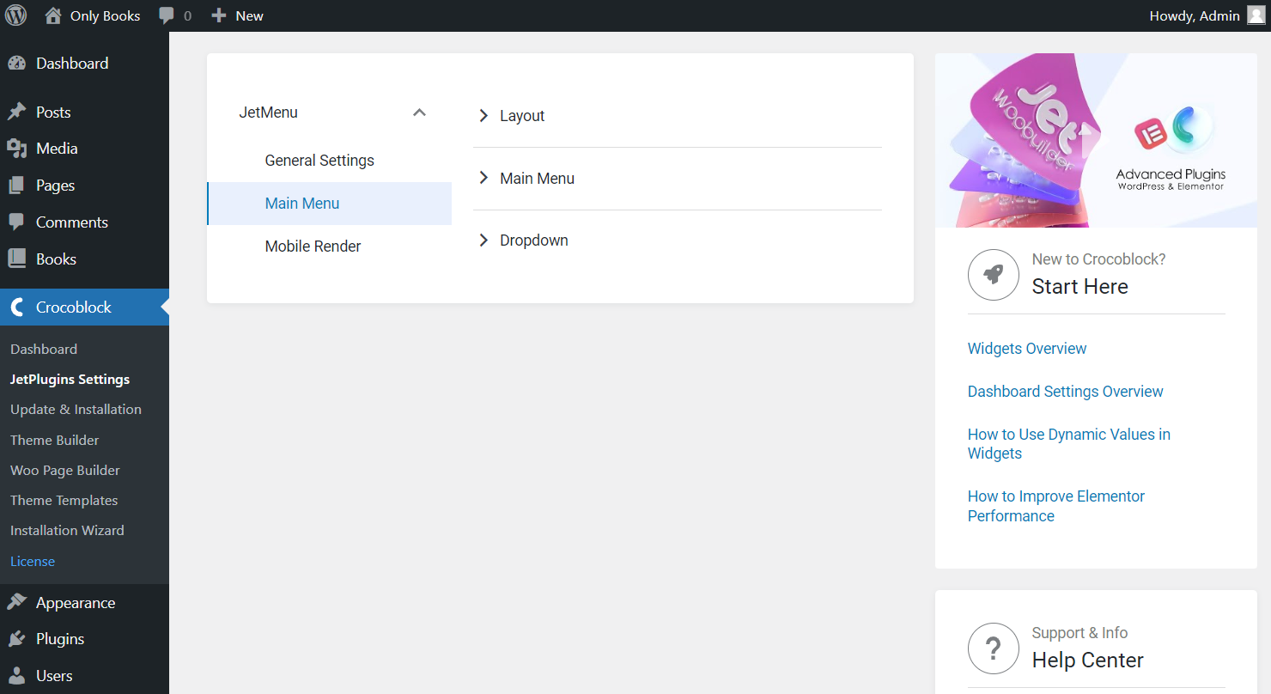Click the Dropdown section label
The image size is (1271, 694).
(534, 240)
